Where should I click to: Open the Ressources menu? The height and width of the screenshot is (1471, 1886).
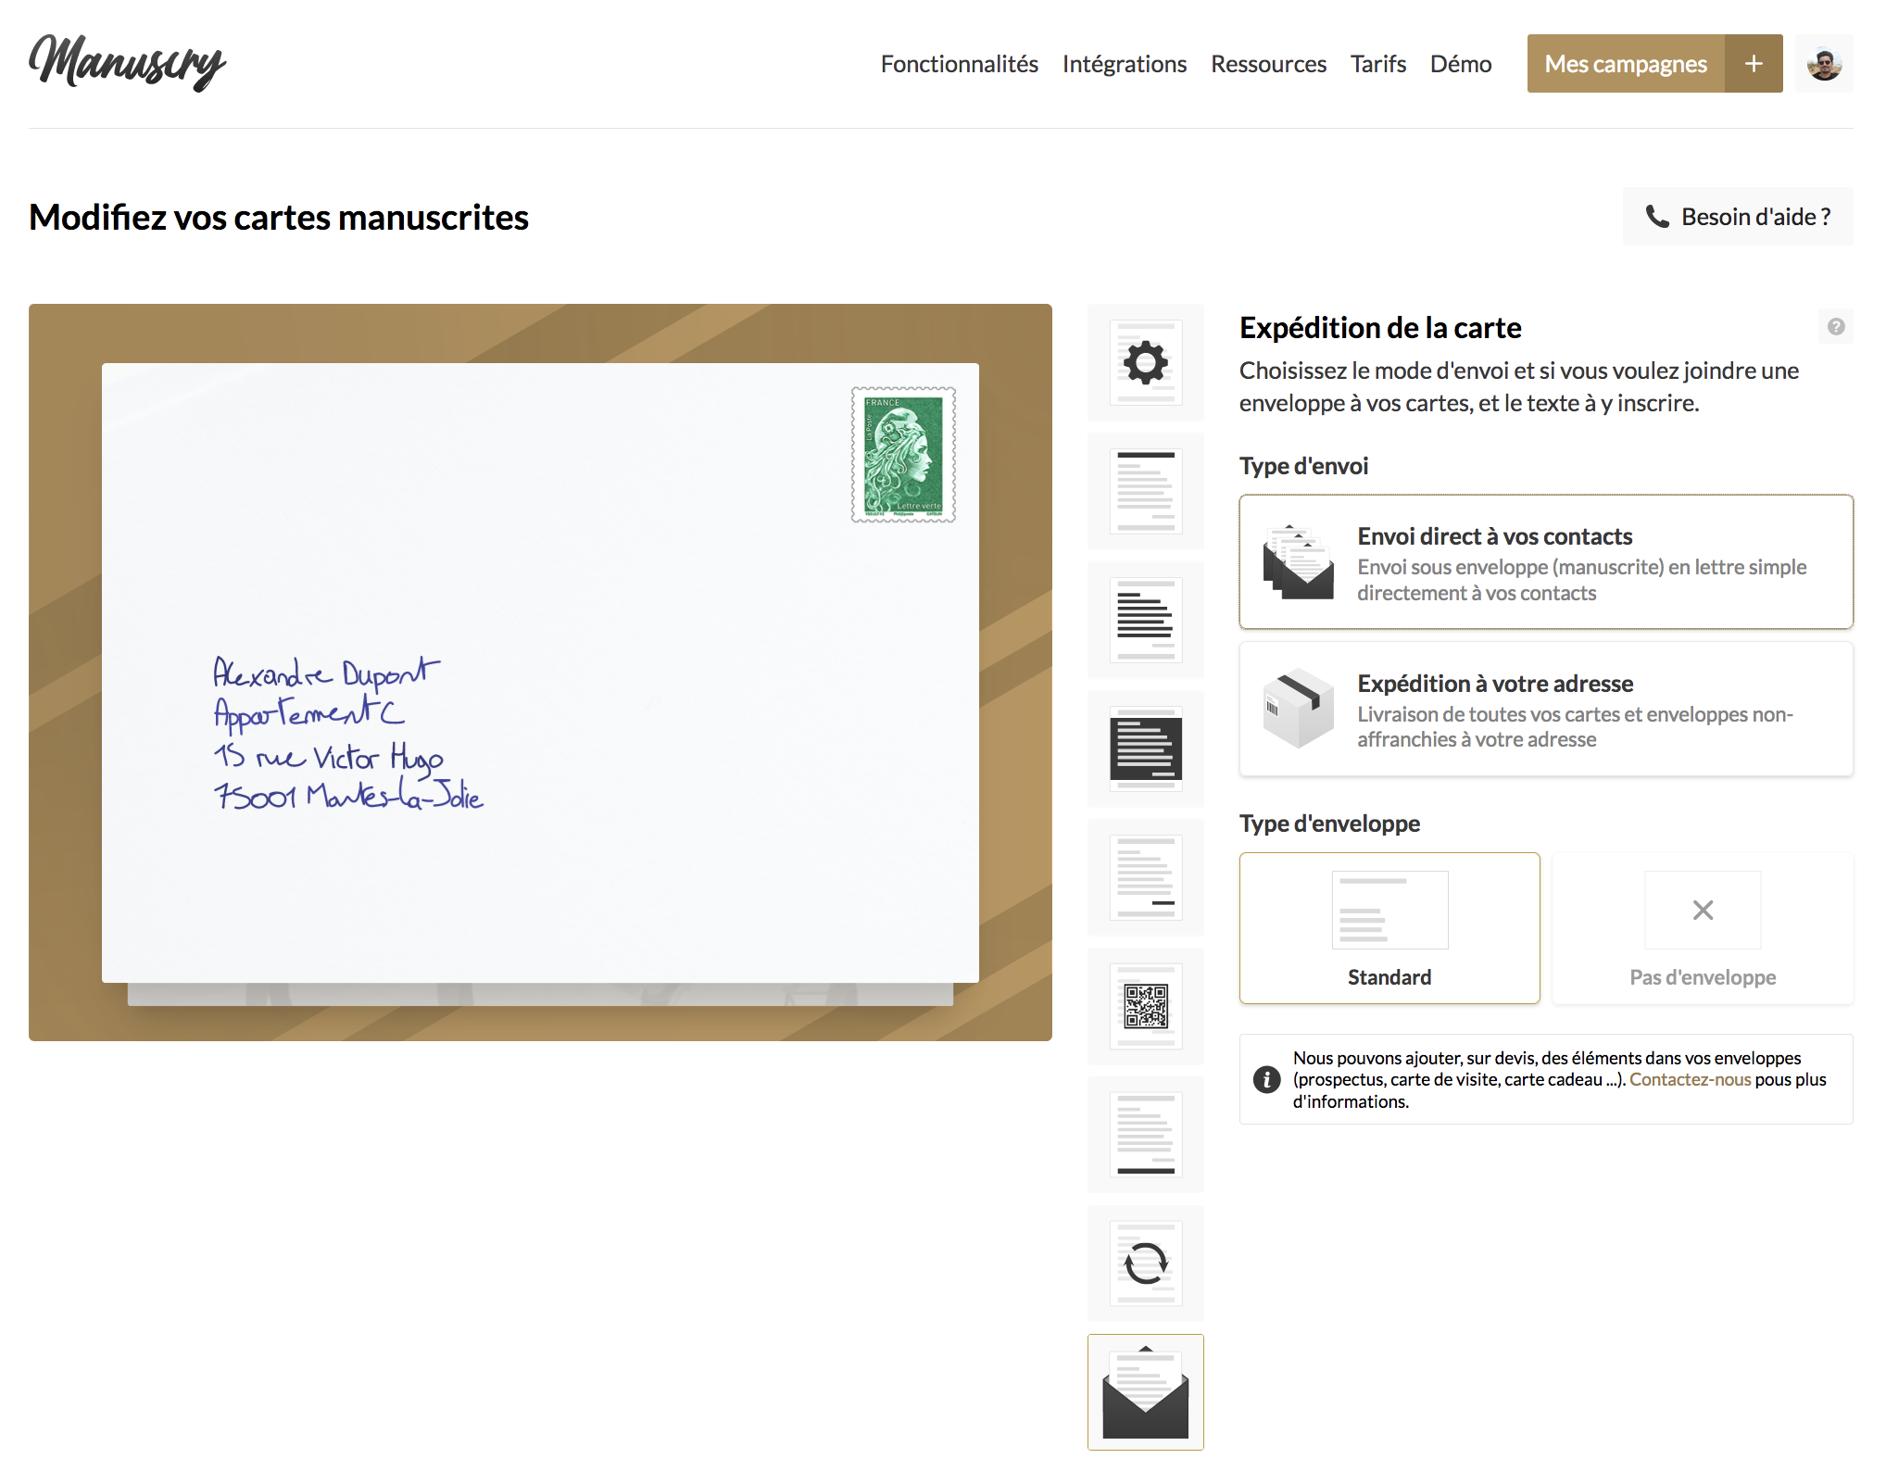(x=1268, y=64)
